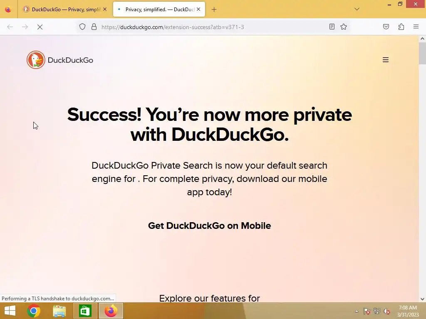Open a new tab with plus button
The image size is (426, 319).
214,10
